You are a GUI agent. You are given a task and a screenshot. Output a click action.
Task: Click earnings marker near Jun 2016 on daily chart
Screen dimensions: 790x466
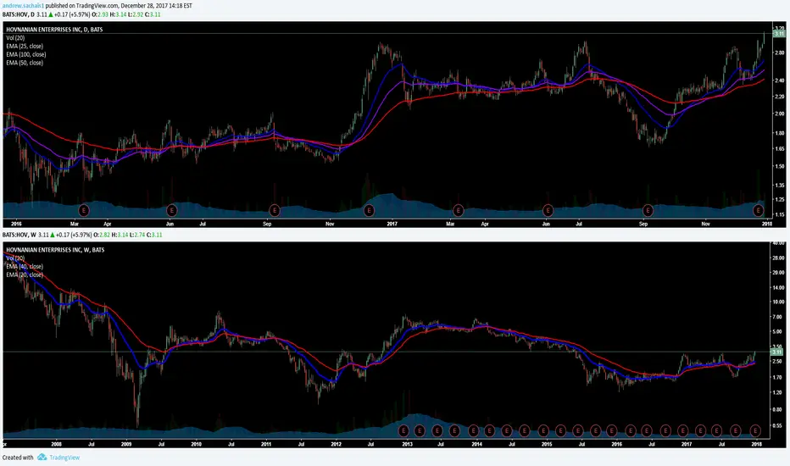point(172,210)
